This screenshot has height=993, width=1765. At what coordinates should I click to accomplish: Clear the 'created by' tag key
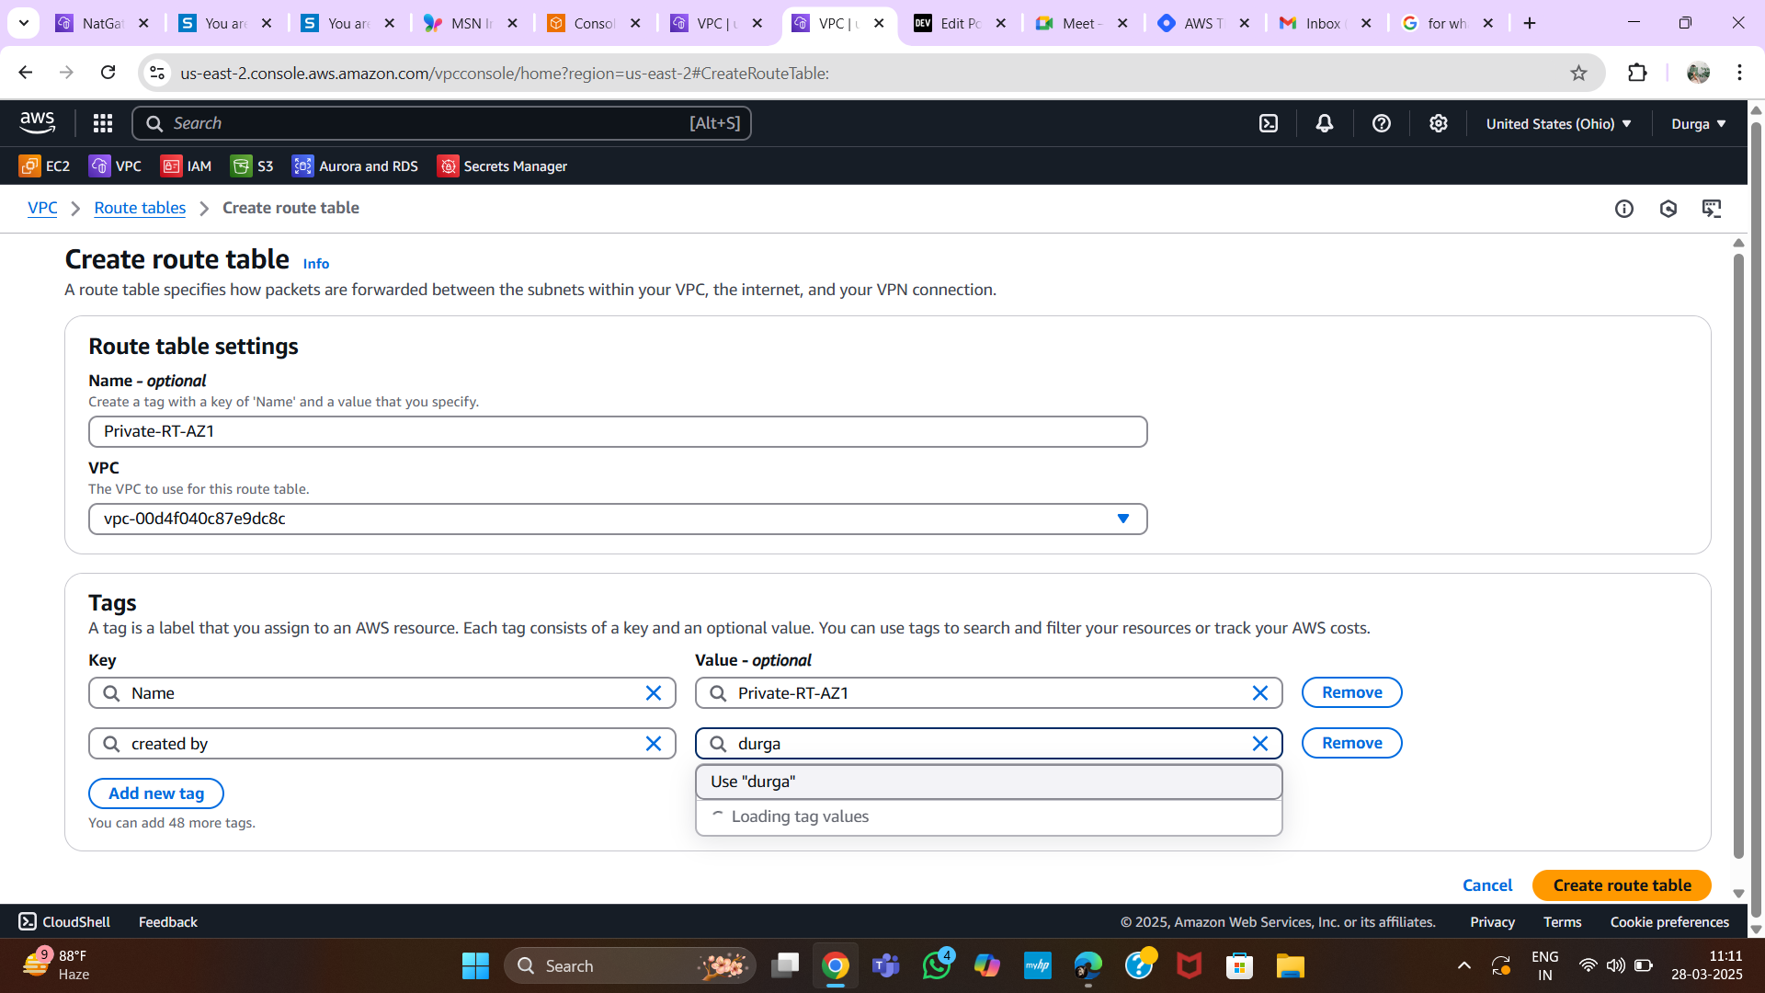(654, 744)
